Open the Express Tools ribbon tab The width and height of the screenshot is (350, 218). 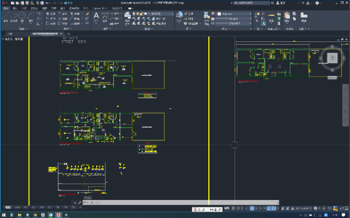100,8
